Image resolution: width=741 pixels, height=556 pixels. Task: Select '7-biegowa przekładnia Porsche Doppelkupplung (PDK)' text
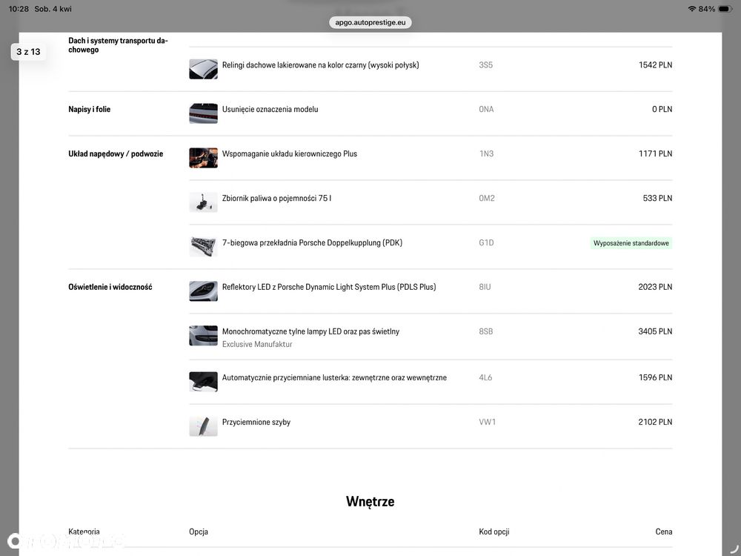[312, 242]
